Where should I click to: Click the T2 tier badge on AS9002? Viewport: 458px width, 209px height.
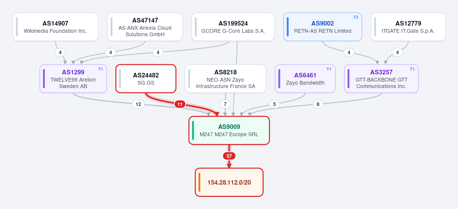[356, 17]
